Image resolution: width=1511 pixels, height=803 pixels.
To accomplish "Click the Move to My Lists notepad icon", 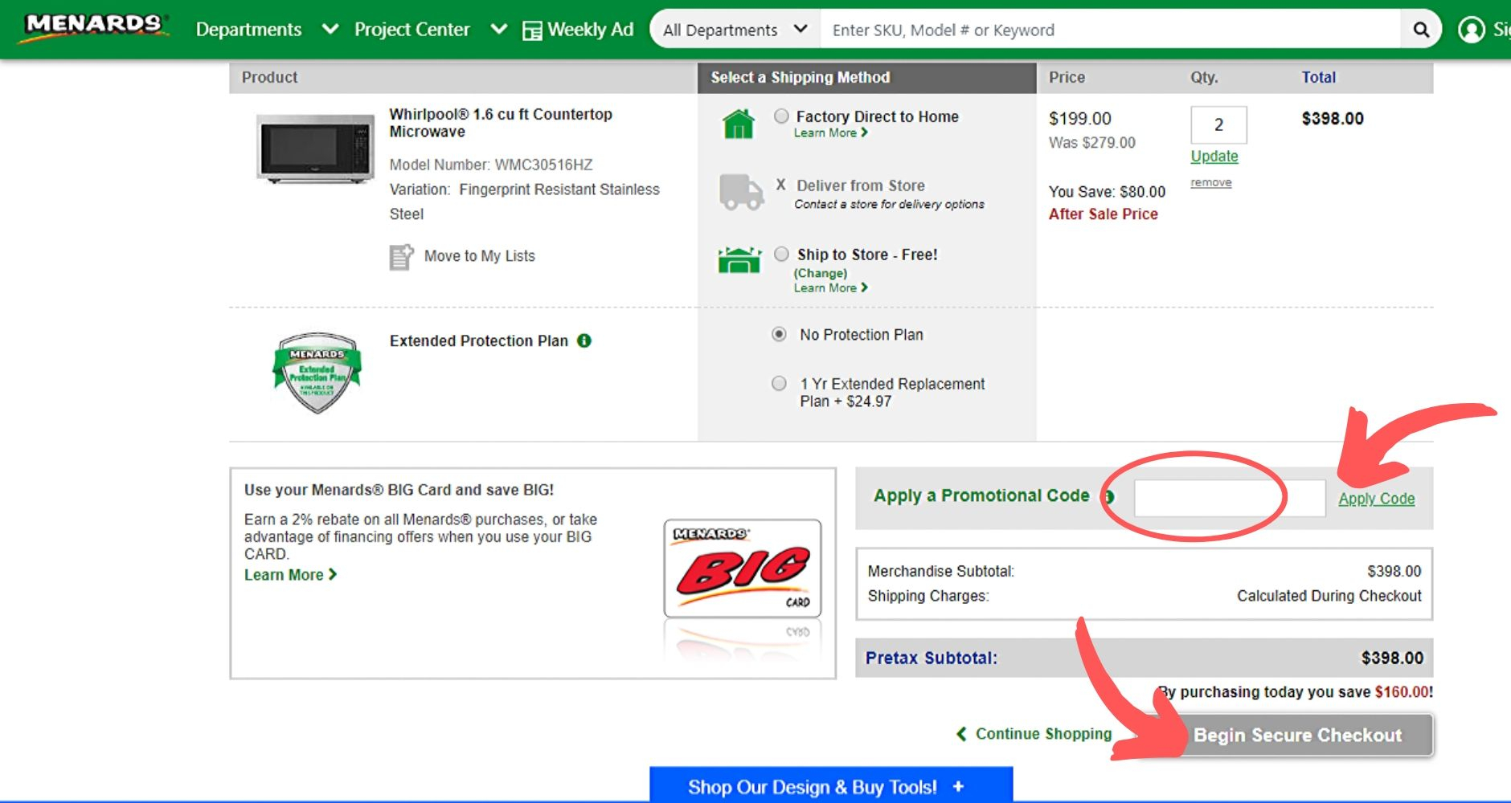I will [401, 257].
